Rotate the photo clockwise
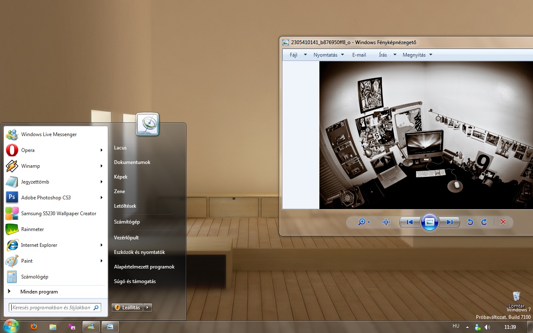The width and height of the screenshot is (533, 333). [x=484, y=222]
